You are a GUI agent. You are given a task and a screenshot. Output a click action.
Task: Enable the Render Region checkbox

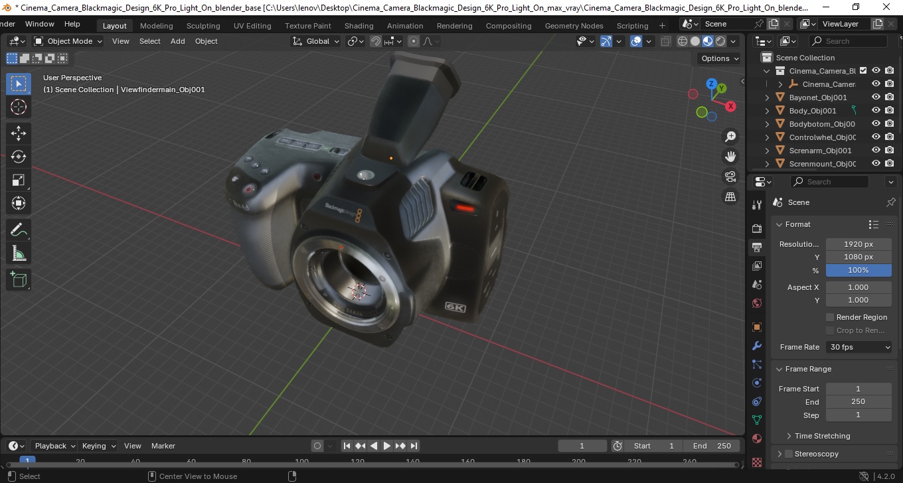pyautogui.click(x=830, y=317)
